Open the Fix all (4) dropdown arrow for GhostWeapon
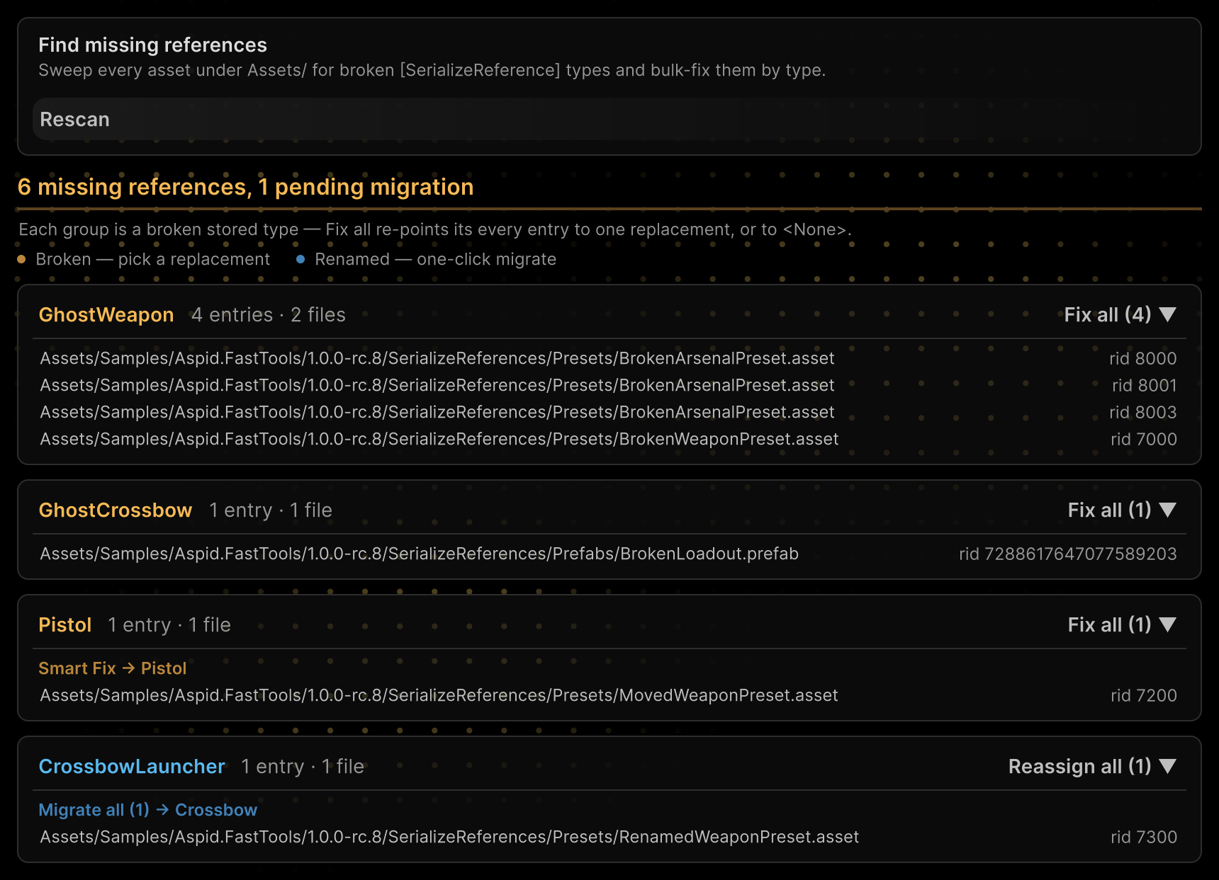The height and width of the screenshot is (880, 1219). [x=1168, y=314]
